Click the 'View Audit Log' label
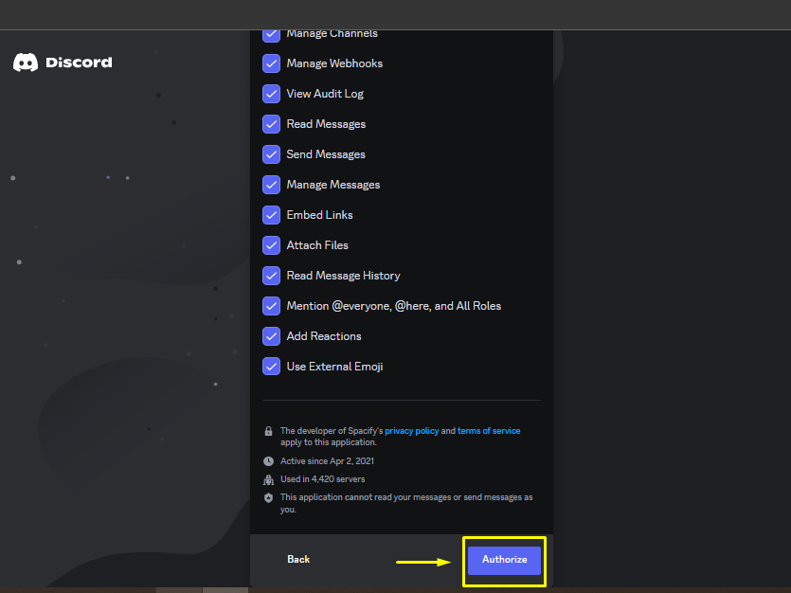Image resolution: width=791 pixels, height=593 pixels. click(325, 94)
